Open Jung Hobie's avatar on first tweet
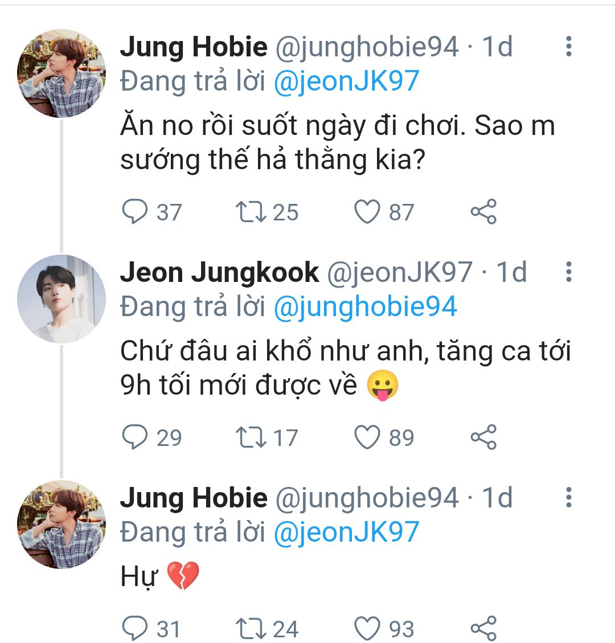615x643 pixels. (61, 73)
